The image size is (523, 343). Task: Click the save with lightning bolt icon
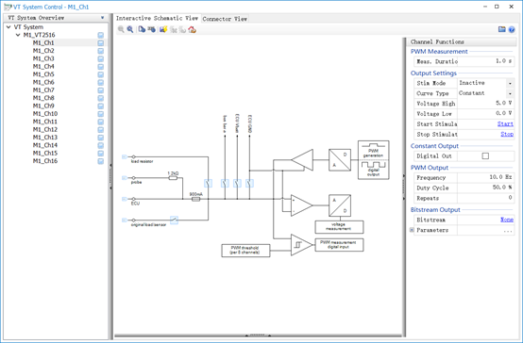[x=163, y=29]
